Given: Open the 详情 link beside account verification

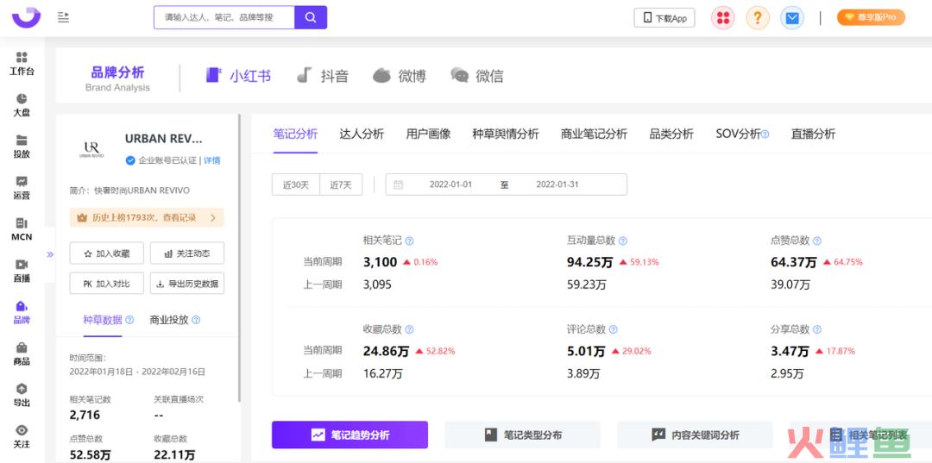Looking at the screenshot, I should [212, 160].
